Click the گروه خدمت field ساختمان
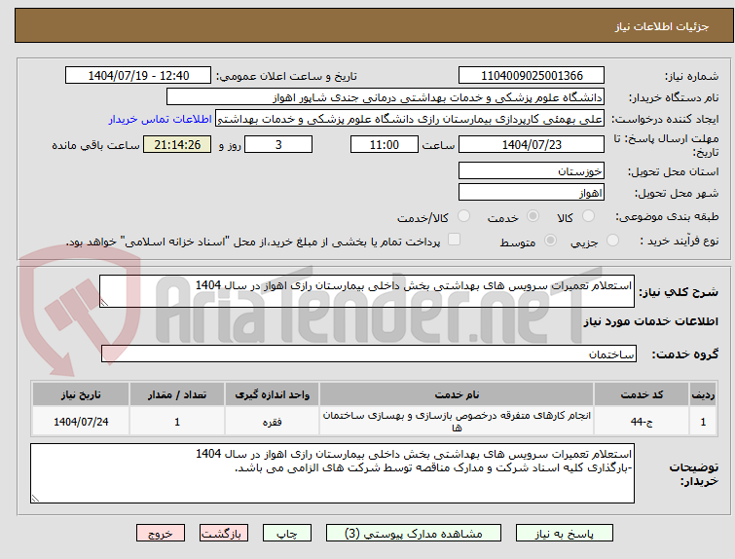The width and height of the screenshot is (735, 559). click(x=368, y=354)
